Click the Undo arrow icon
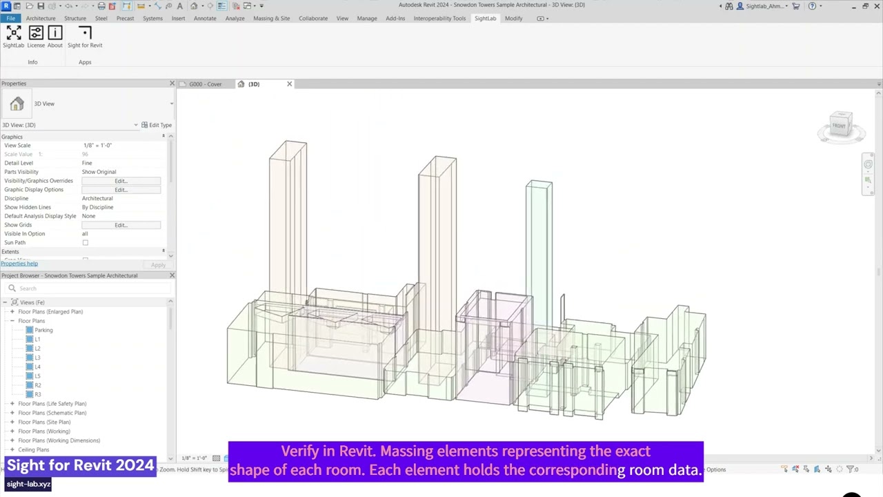 click(68, 6)
